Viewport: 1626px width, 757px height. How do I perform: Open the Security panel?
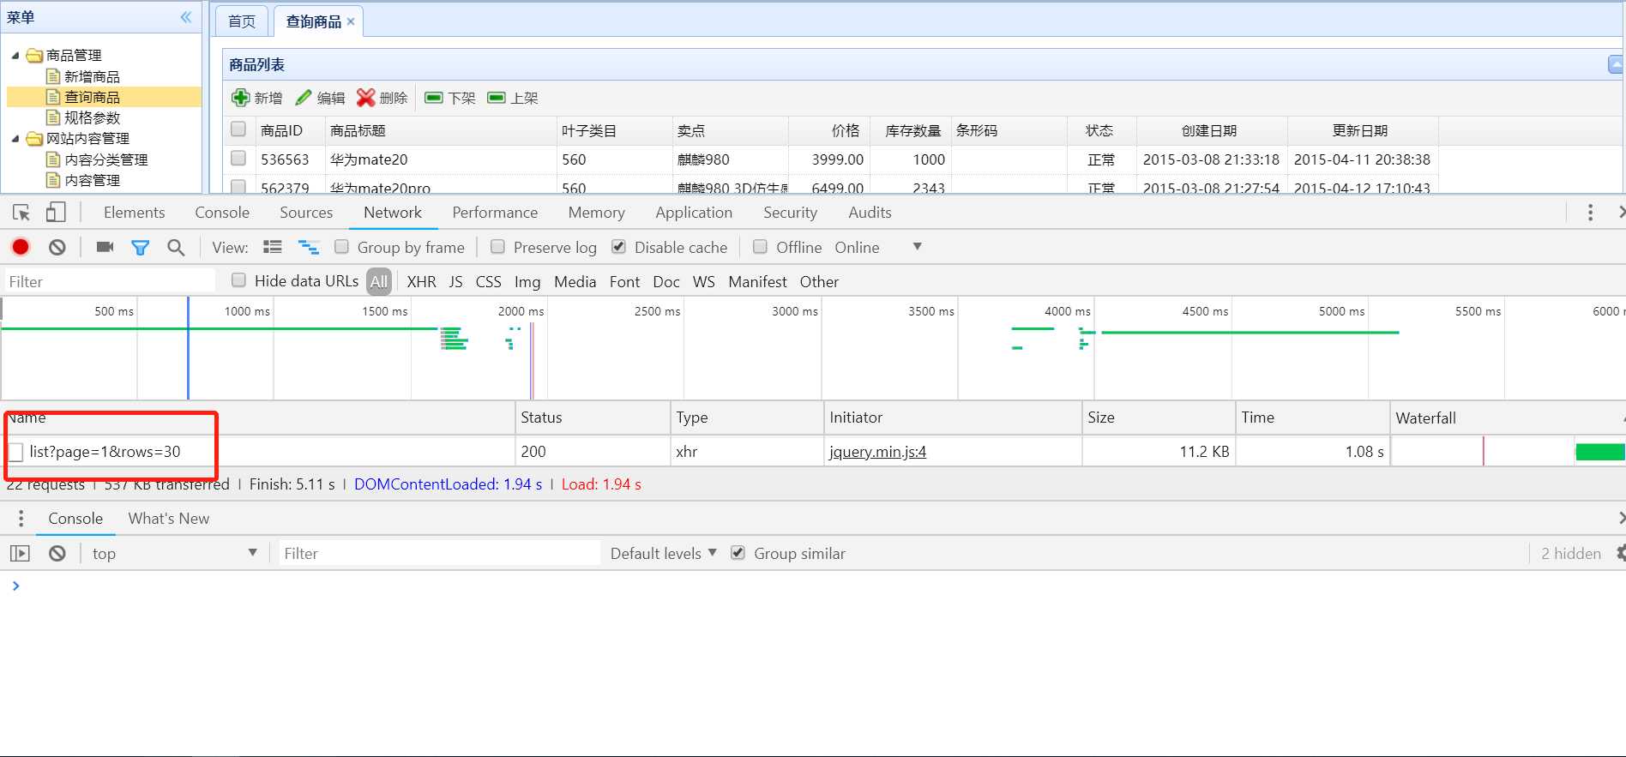pyautogui.click(x=790, y=213)
